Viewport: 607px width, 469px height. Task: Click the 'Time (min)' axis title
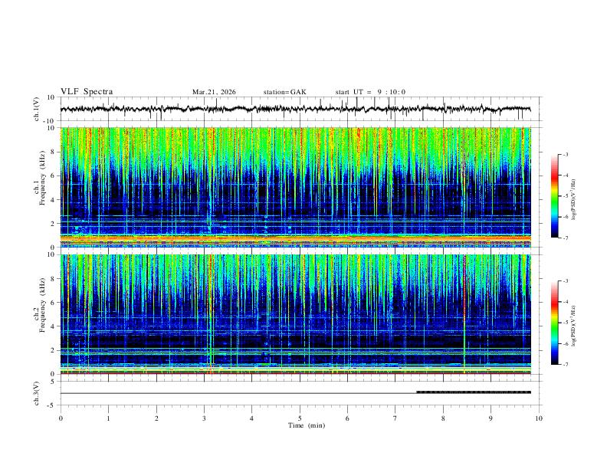click(x=307, y=425)
